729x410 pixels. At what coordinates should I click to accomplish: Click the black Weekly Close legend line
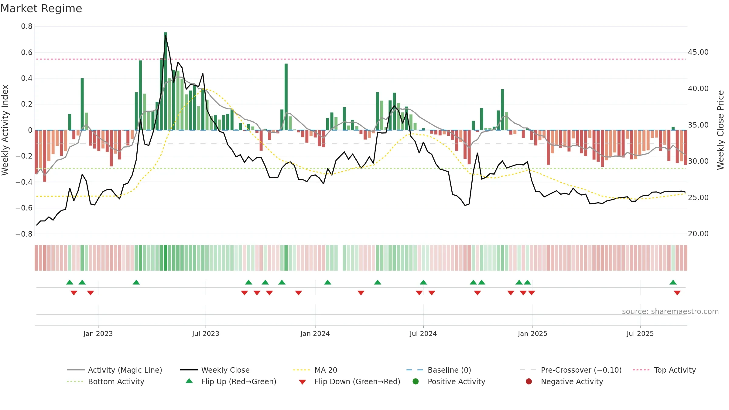click(189, 370)
